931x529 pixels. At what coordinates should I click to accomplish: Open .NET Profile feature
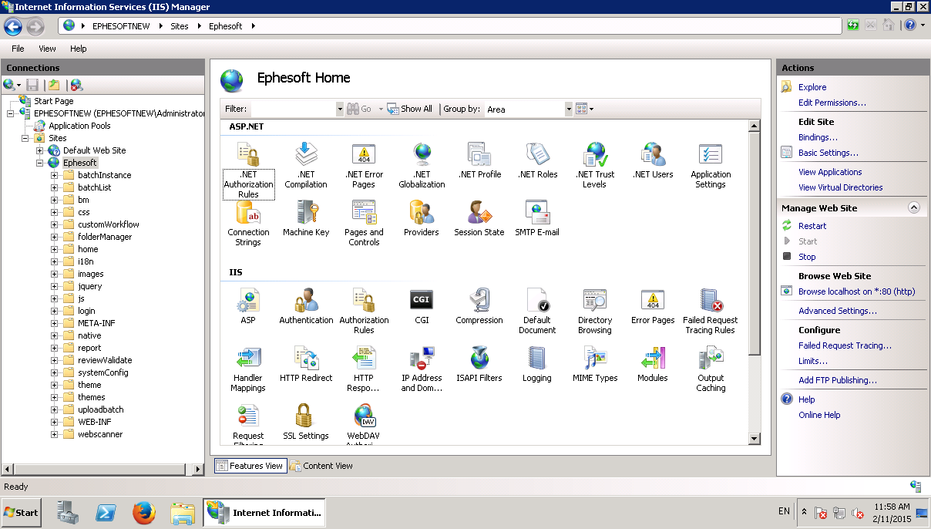479,160
